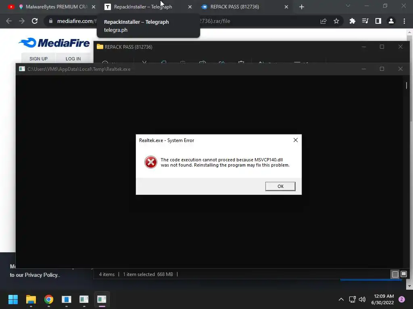Open the Chrome tab search chevron

[348, 6]
